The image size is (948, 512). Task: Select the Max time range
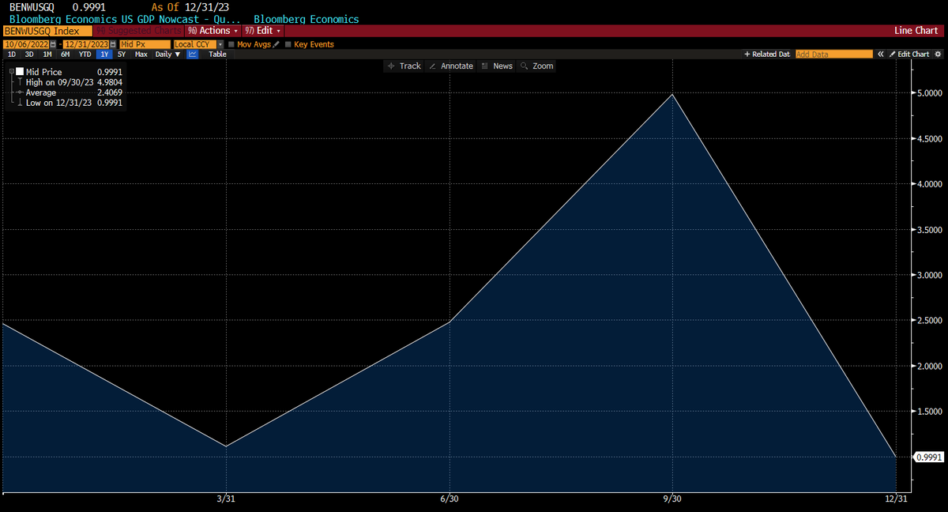141,55
